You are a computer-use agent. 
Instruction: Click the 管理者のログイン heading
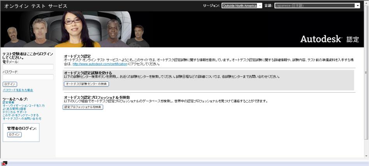(x=22, y=128)
